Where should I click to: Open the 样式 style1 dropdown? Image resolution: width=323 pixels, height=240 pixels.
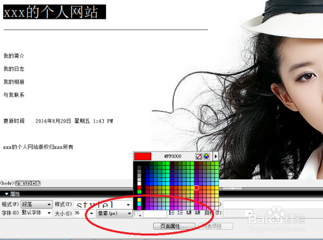point(103,205)
